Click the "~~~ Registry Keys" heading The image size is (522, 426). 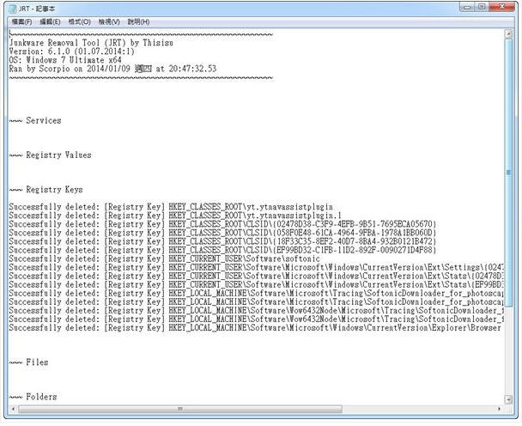coord(46,190)
